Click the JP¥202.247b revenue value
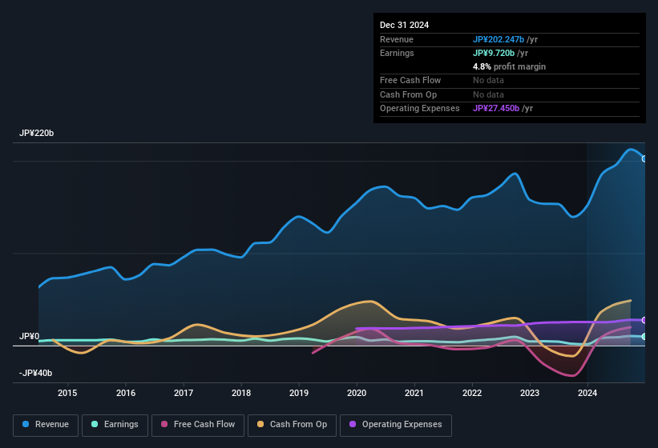Viewport: 658px width, 448px height. (499, 39)
